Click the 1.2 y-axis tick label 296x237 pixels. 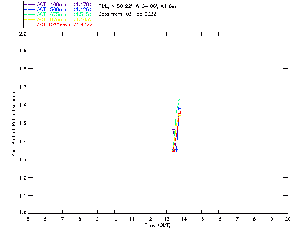(23, 178)
